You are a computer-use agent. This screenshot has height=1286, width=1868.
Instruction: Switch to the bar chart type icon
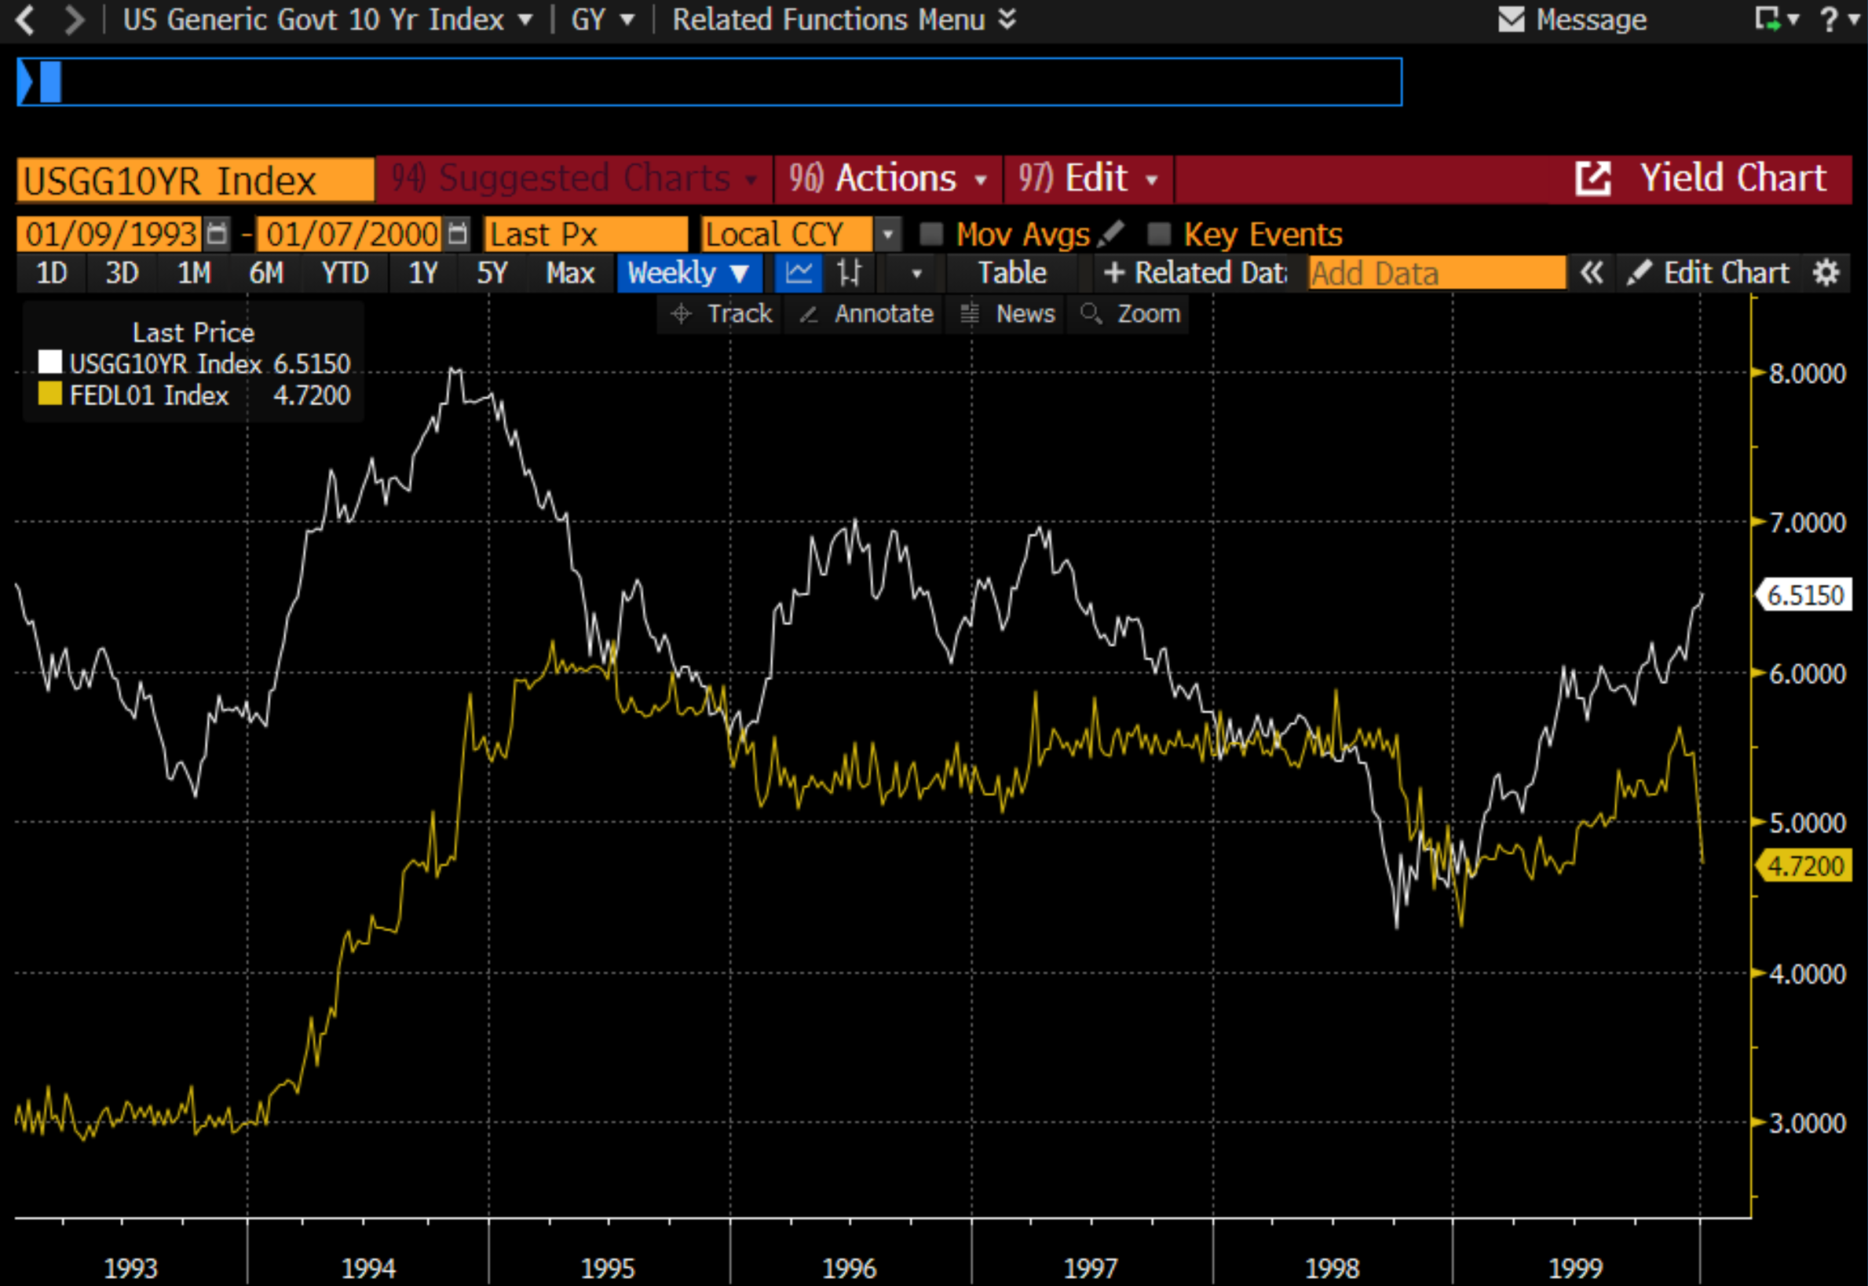click(x=849, y=273)
